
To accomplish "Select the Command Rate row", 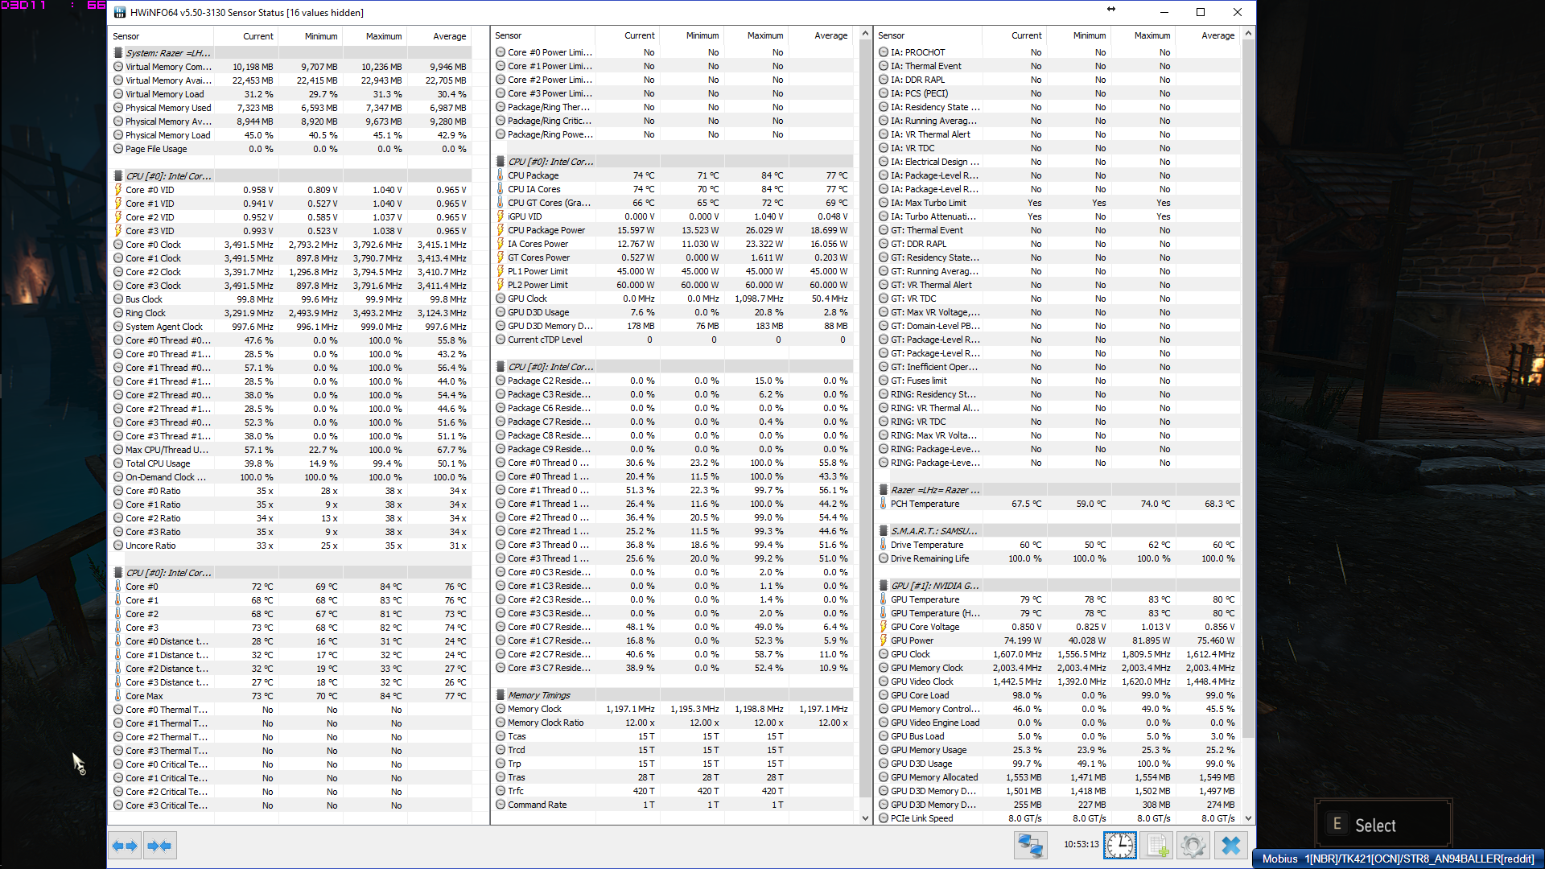I will [673, 805].
